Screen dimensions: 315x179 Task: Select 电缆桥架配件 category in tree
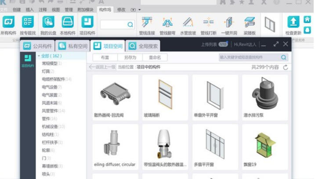coord(56,79)
